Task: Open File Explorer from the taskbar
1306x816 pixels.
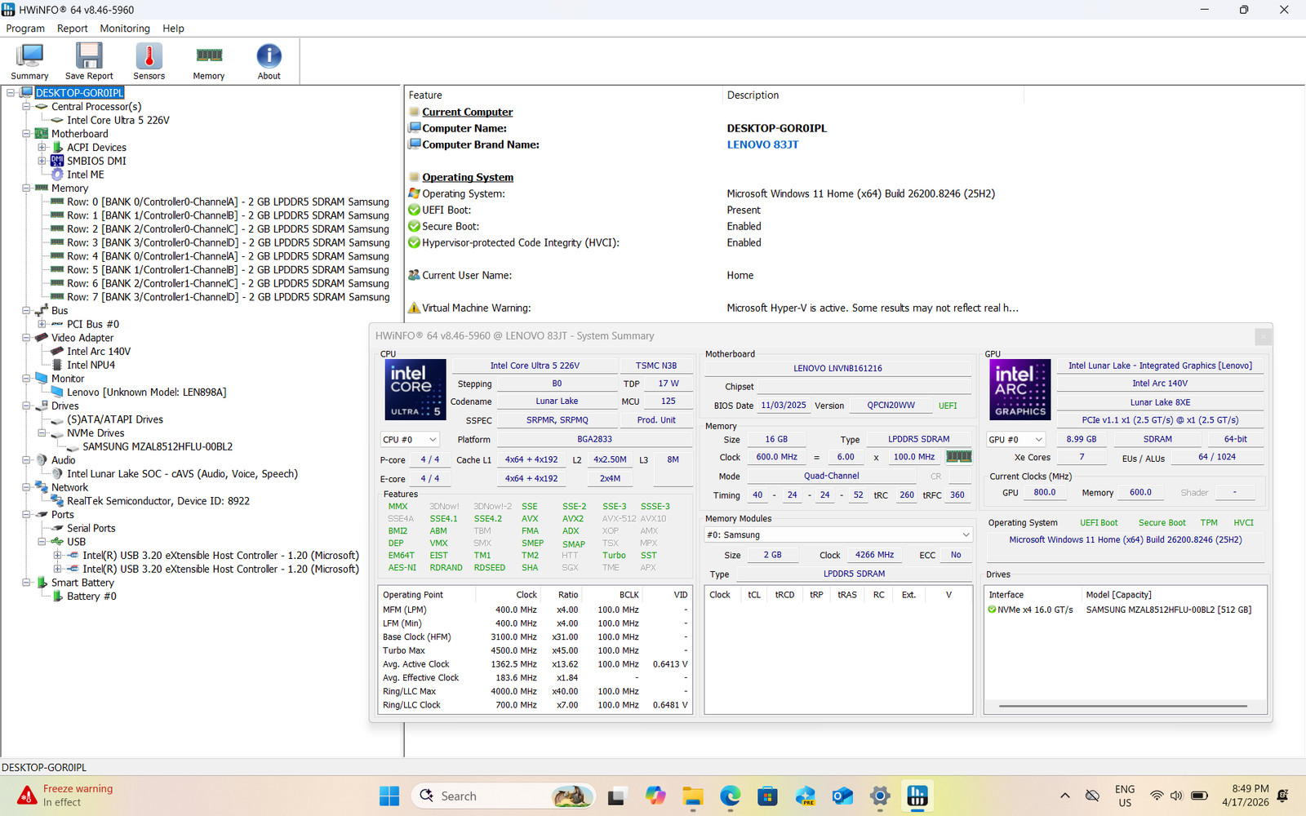Action: pyautogui.click(x=693, y=796)
